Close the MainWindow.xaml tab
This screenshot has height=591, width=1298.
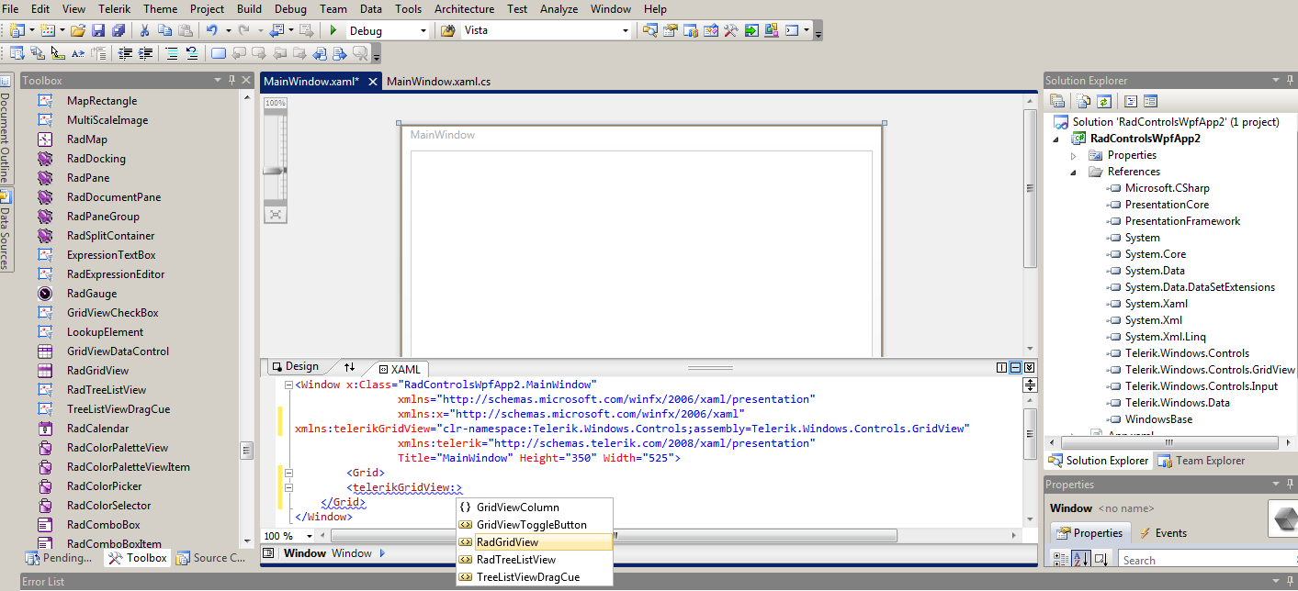tap(373, 82)
